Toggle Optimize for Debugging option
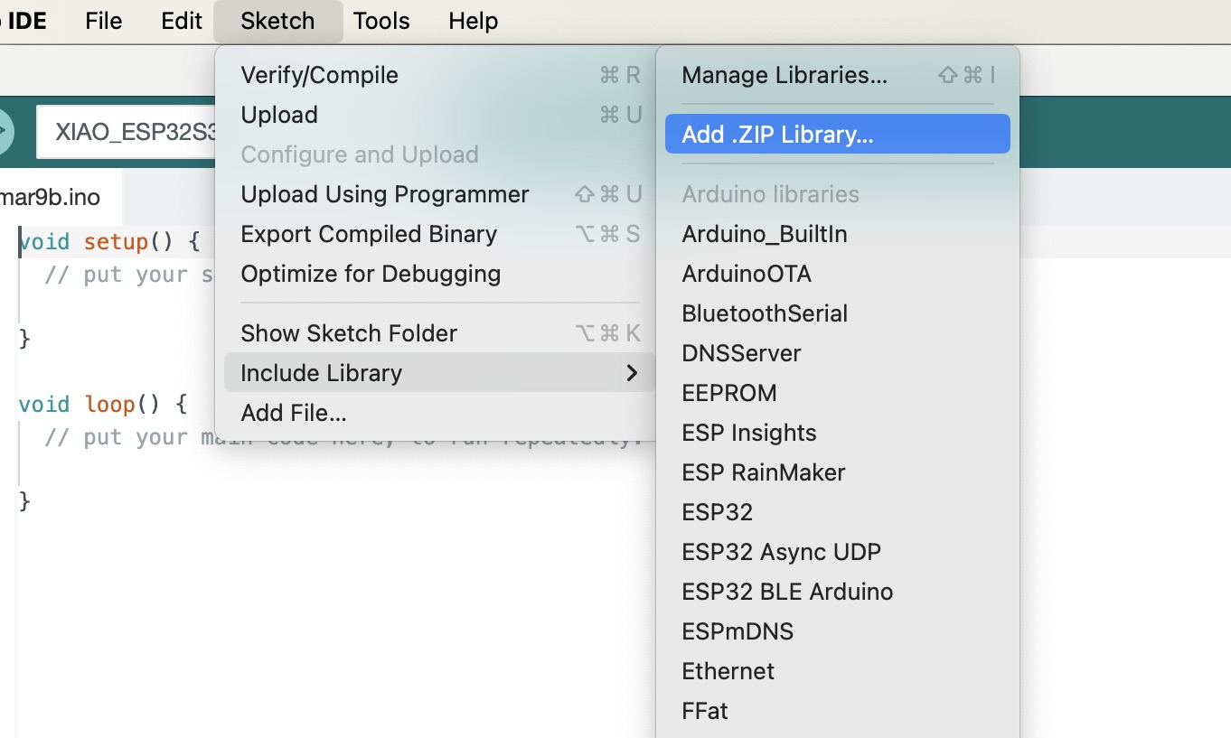The image size is (1231, 738). click(x=439, y=274)
